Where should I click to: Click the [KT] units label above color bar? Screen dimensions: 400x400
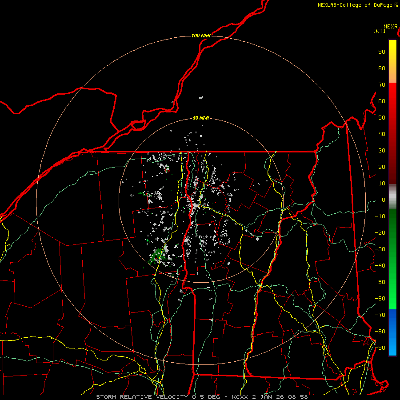tap(379, 31)
